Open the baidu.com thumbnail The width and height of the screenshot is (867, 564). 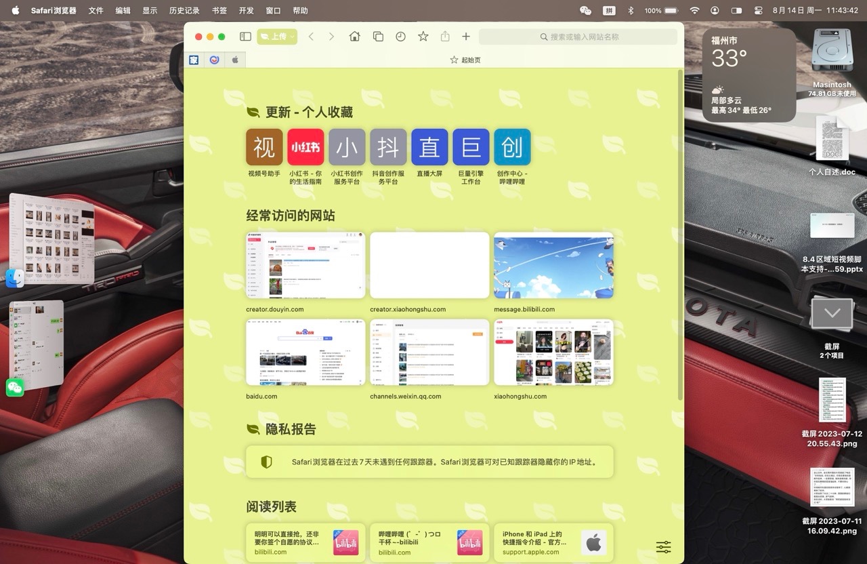click(x=305, y=352)
